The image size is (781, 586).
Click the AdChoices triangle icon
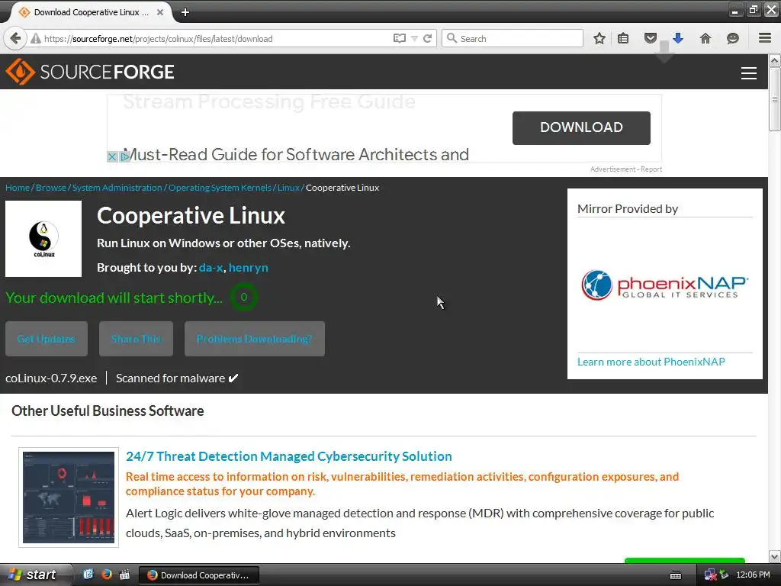(124, 156)
